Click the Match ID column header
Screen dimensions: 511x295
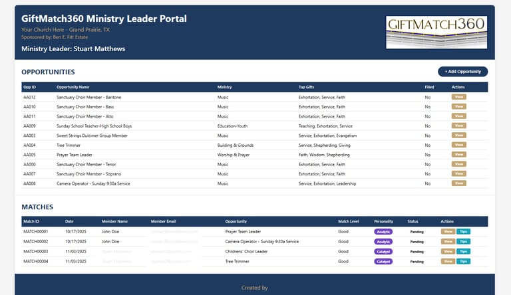point(31,221)
